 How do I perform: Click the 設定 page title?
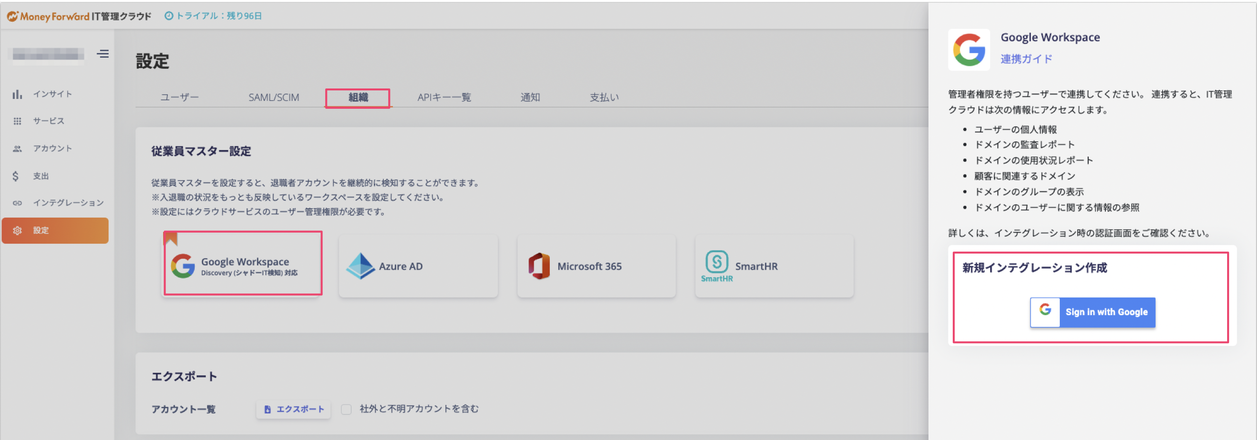tap(152, 62)
